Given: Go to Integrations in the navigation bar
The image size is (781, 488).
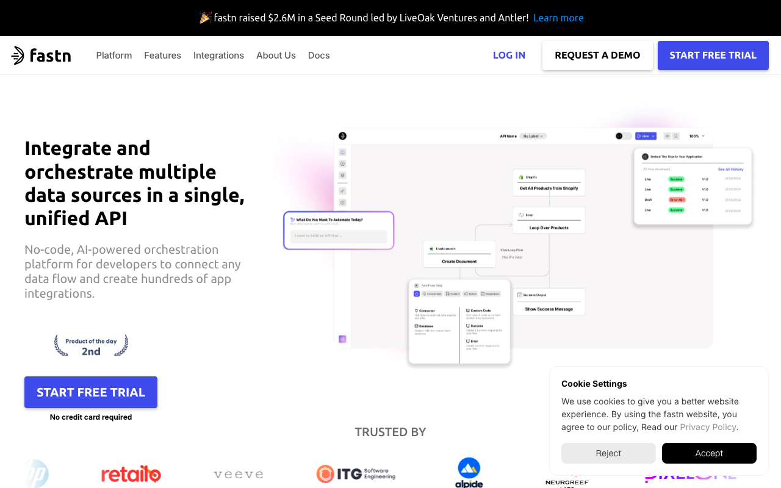Looking at the screenshot, I should pyautogui.click(x=218, y=56).
